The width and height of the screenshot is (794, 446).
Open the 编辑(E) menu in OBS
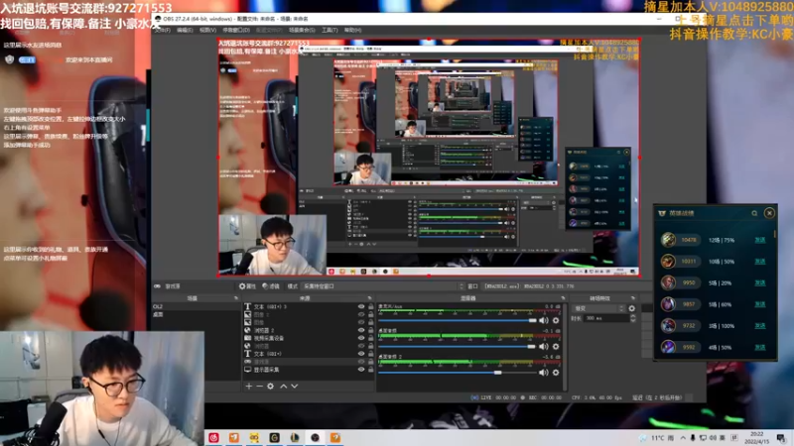pos(185,30)
